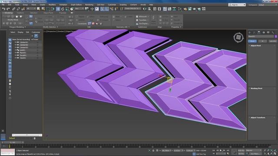
Task: Activate the Select and Rotate tool
Action: coord(63,9)
